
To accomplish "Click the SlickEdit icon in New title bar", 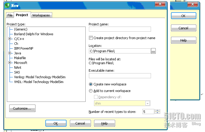I will (7, 5).
